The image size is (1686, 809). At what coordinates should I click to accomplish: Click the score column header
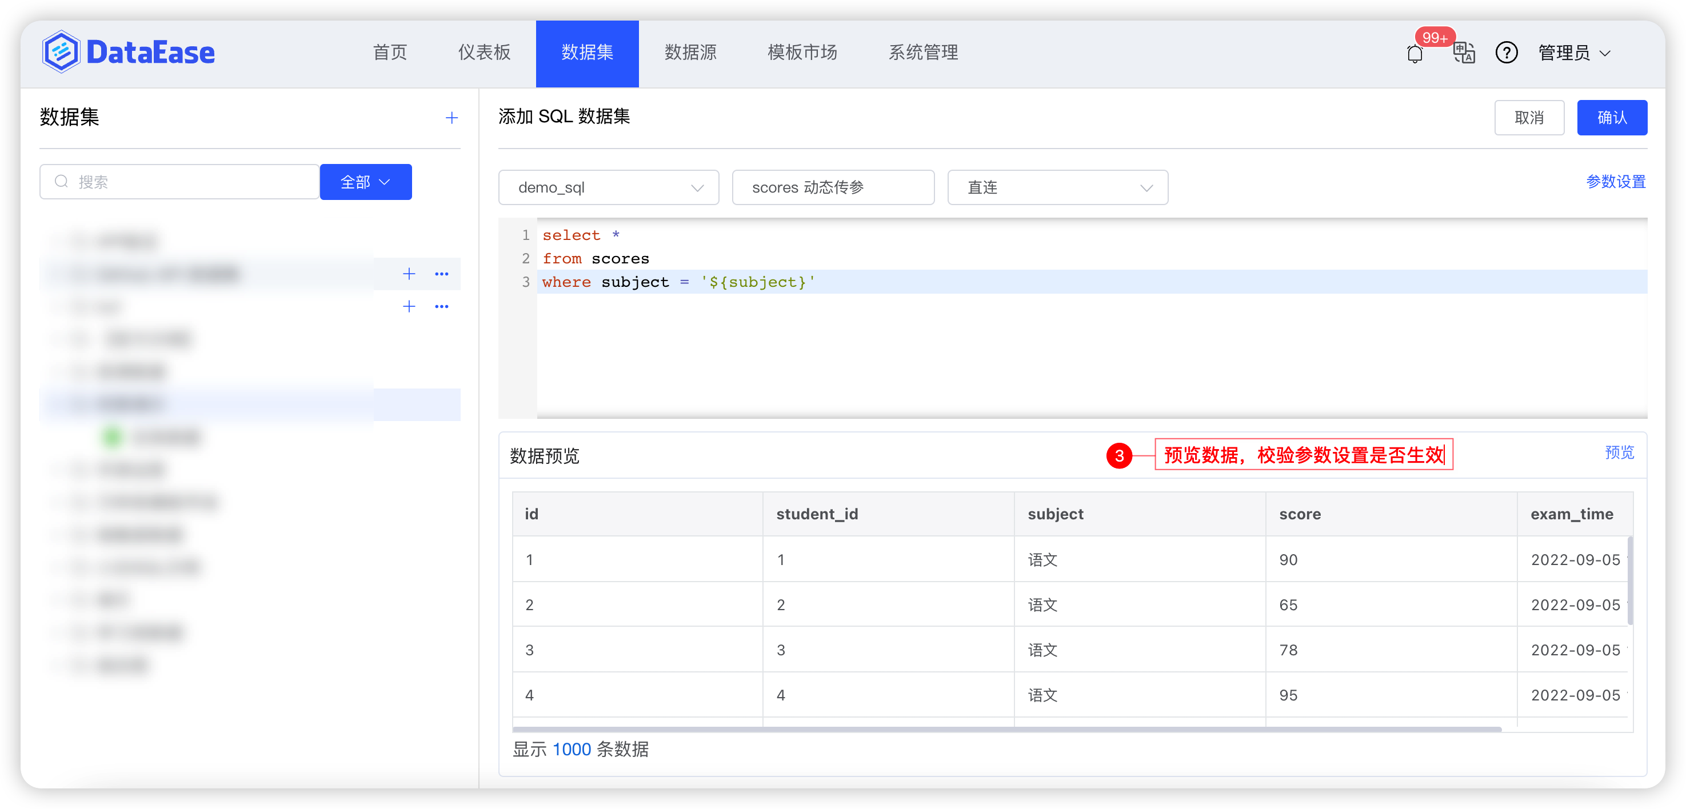[1392, 514]
